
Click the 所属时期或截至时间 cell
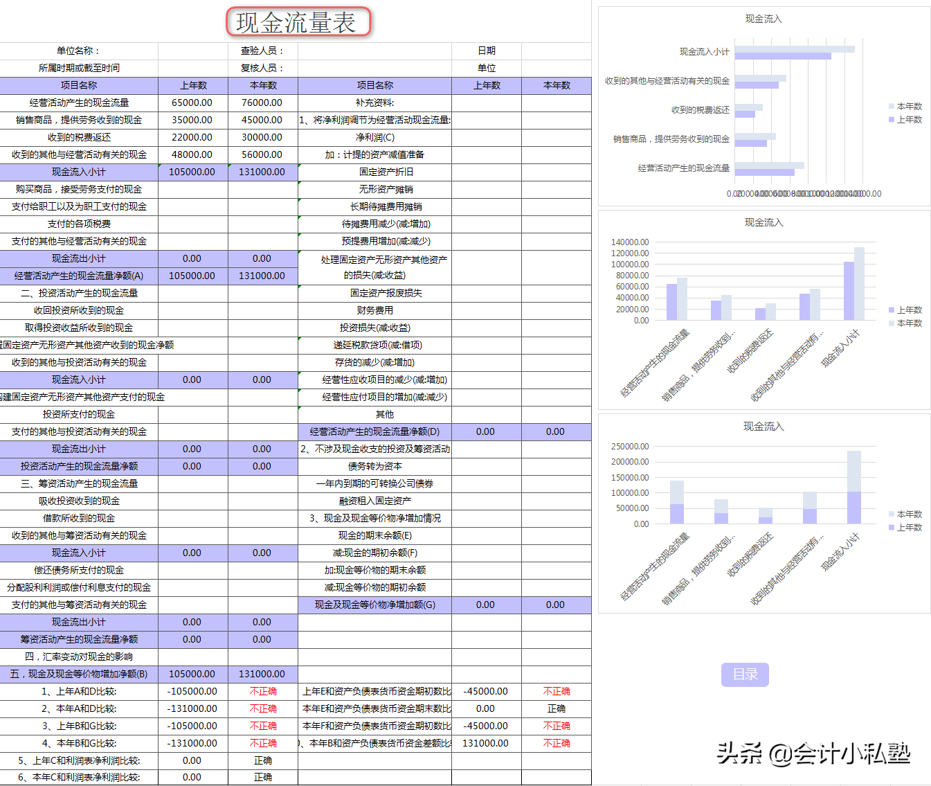pos(79,68)
